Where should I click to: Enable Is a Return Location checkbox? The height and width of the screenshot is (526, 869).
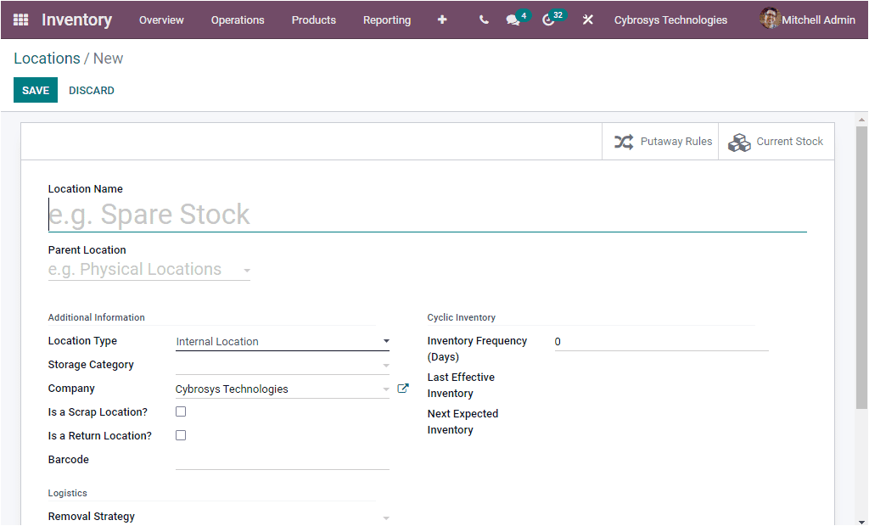(181, 434)
